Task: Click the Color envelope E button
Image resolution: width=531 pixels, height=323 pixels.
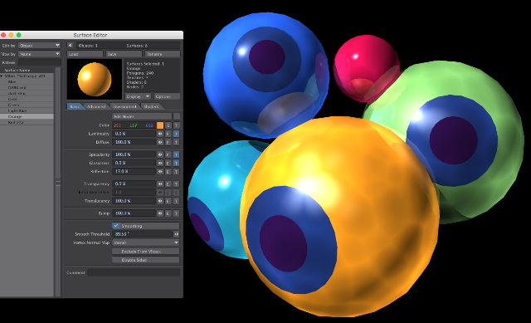Action: click(x=168, y=125)
